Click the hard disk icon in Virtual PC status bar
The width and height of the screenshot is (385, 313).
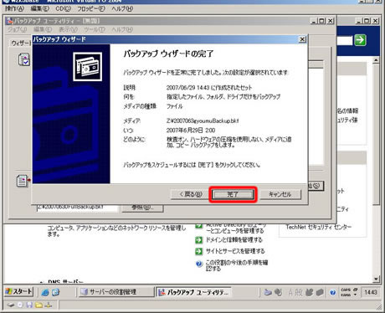point(11,305)
